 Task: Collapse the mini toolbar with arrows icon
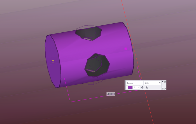[165, 89]
